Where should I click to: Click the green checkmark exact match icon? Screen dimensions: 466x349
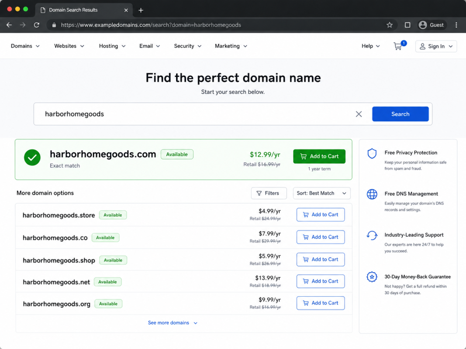(x=32, y=157)
